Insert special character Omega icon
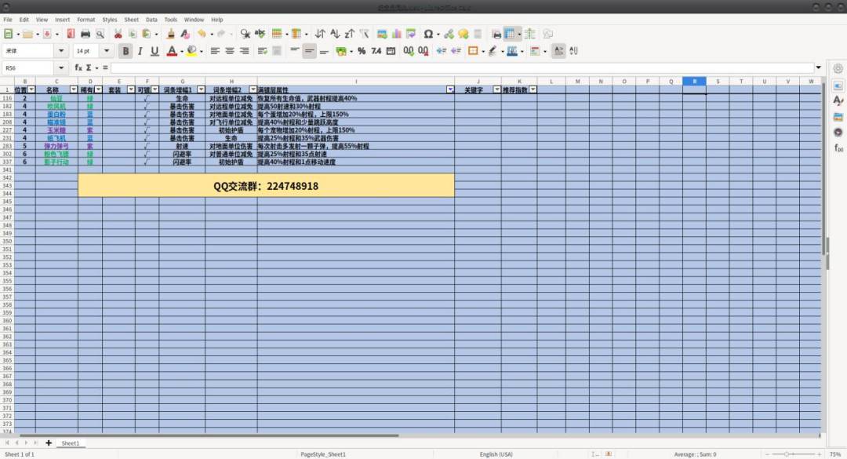This screenshot has width=847, height=459. click(428, 34)
